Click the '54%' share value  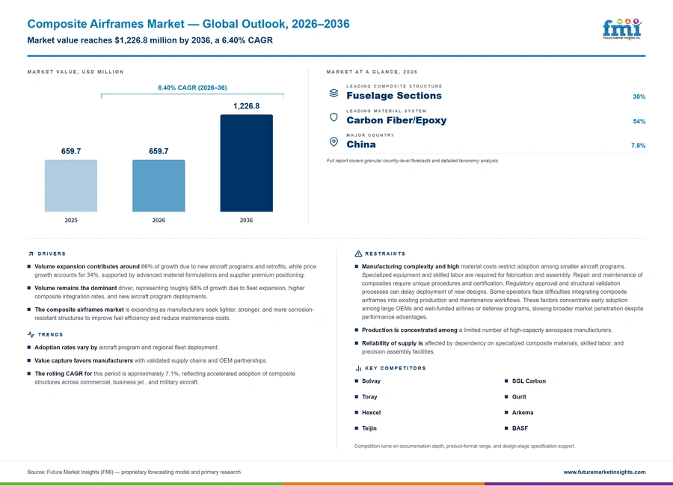pyautogui.click(x=639, y=121)
